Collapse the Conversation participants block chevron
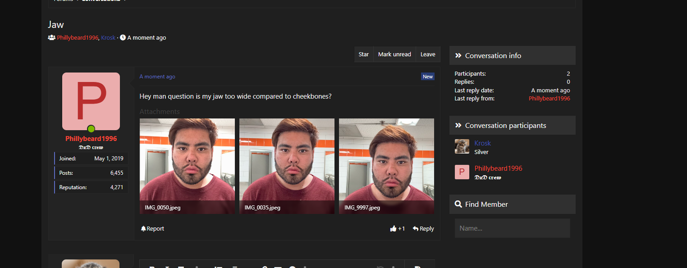This screenshot has width=687, height=268. (459, 125)
